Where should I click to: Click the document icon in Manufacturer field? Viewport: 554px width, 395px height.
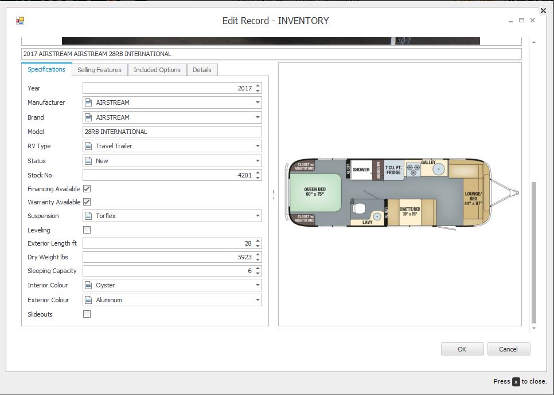(x=88, y=102)
